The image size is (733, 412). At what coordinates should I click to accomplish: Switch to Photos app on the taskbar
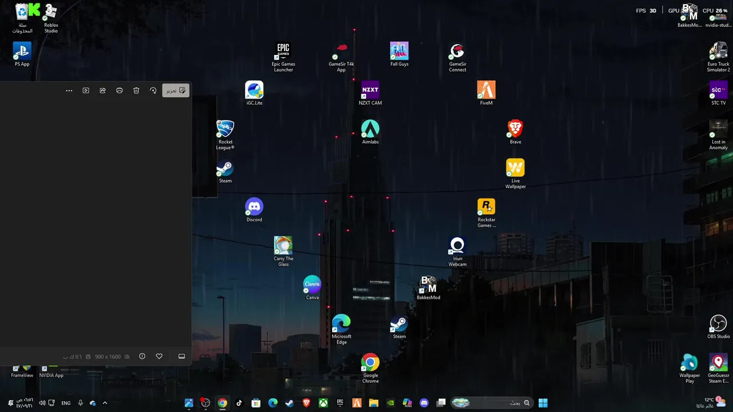[x=188, y=403]
